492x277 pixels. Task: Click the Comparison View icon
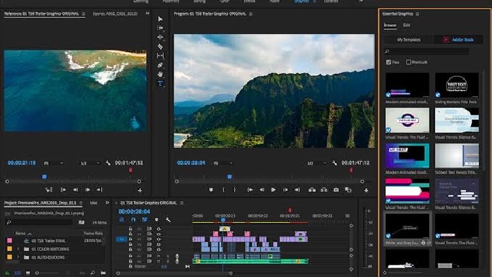tap(348, 189)
